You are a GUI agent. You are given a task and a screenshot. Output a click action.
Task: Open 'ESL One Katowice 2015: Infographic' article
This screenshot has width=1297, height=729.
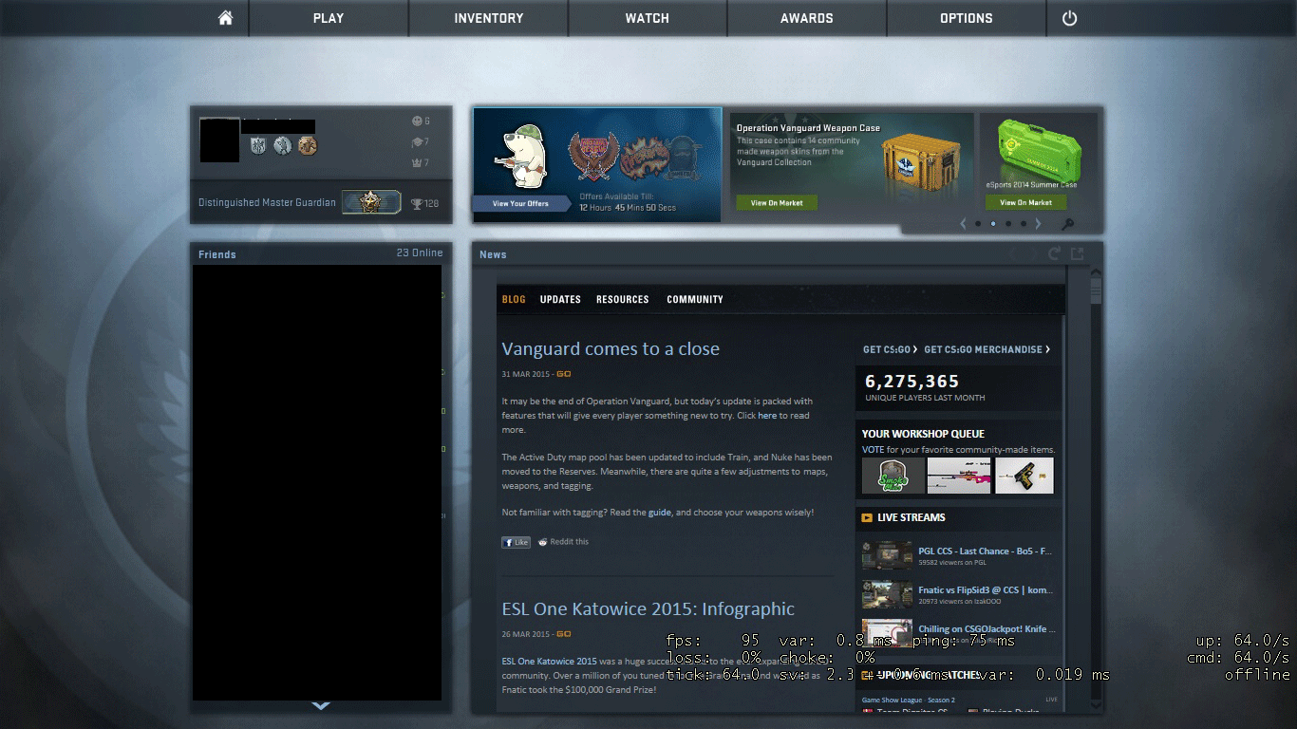(648, 608)
